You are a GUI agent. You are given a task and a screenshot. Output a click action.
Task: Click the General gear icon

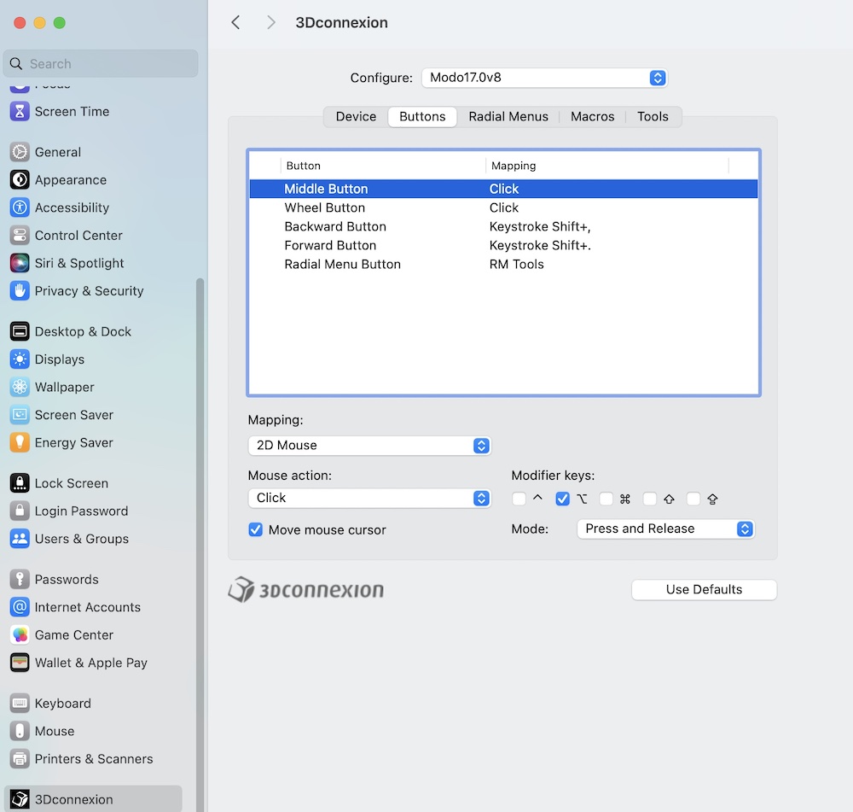[x=20, y=152]
